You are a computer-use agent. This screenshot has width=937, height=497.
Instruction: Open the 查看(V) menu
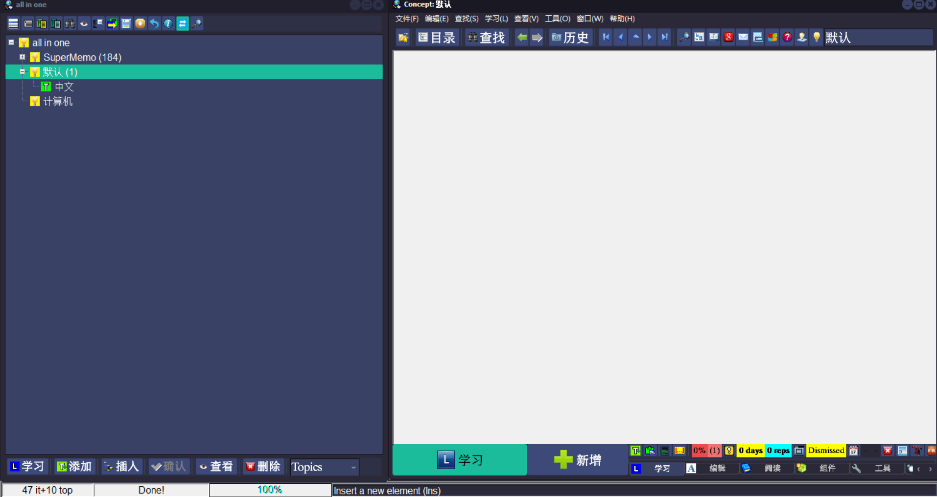(x=526, y=19)
